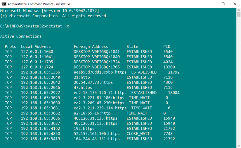
Task: Click local address 192.168.1.65:2046
Action: (x=40, y=87)
